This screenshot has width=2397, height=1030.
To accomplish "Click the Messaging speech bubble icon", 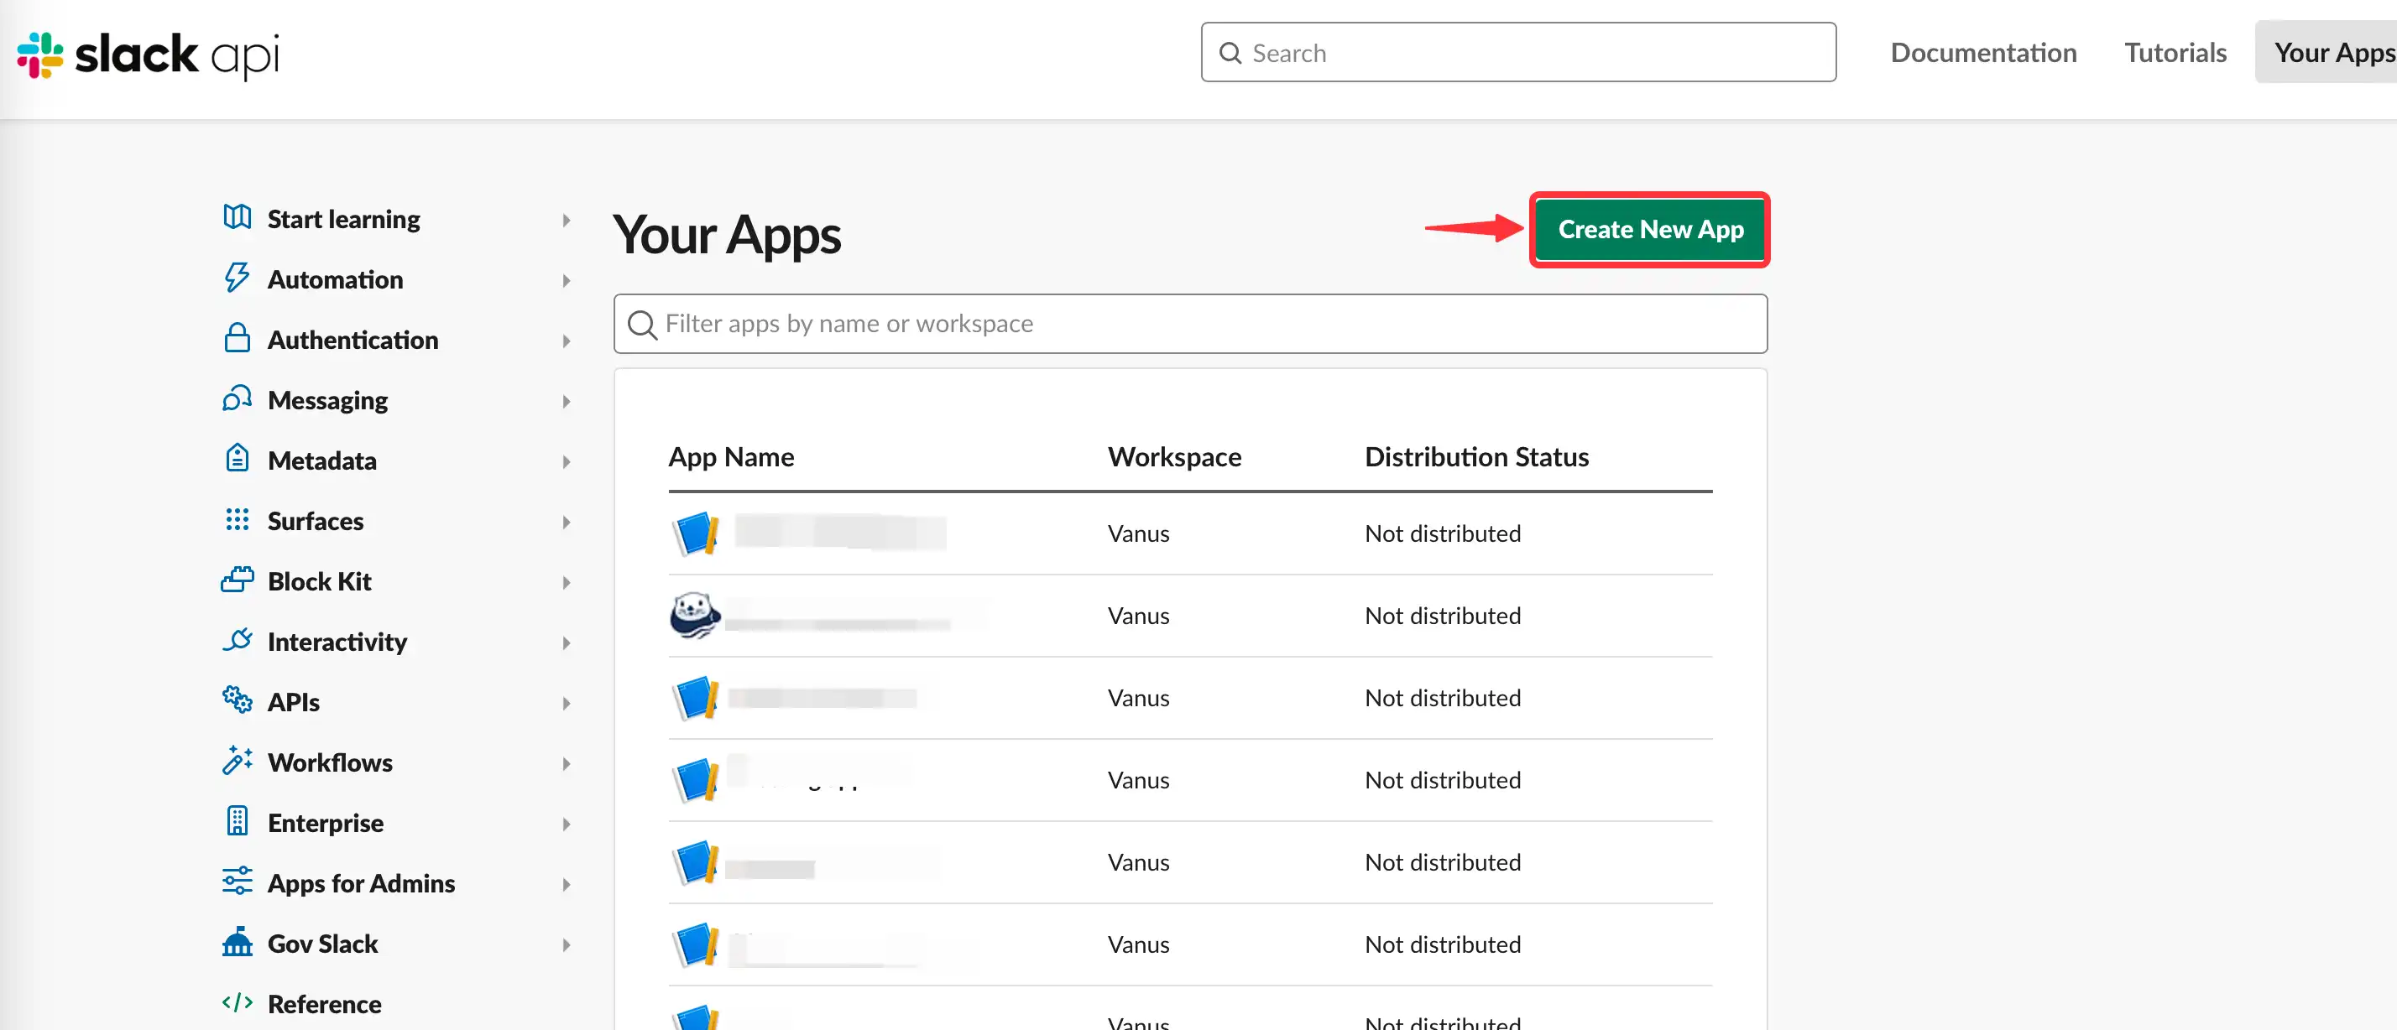I will click(x=238, y=398).
